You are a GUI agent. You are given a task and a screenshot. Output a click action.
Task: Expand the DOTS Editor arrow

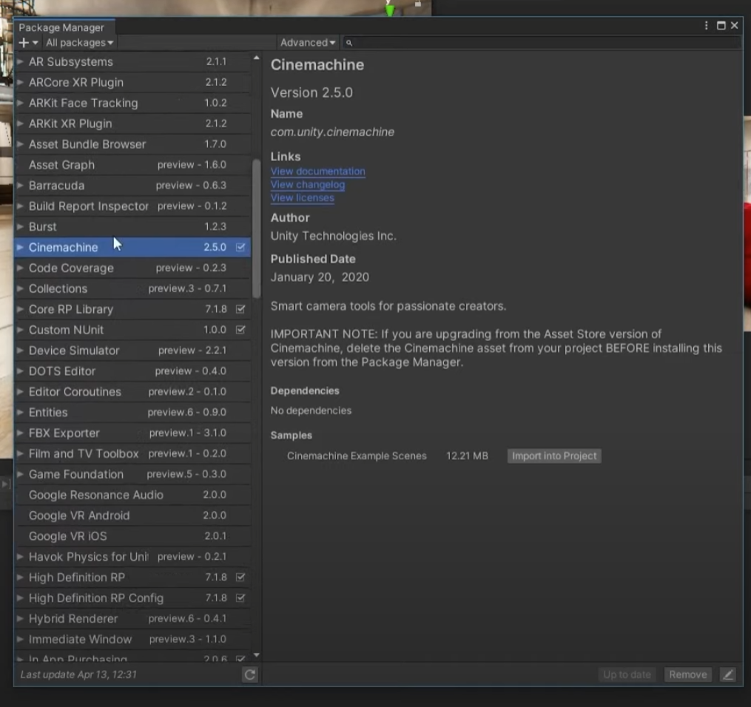20,371
